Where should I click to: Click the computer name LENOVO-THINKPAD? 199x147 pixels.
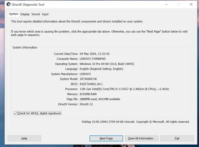click(x=93, y=59)
